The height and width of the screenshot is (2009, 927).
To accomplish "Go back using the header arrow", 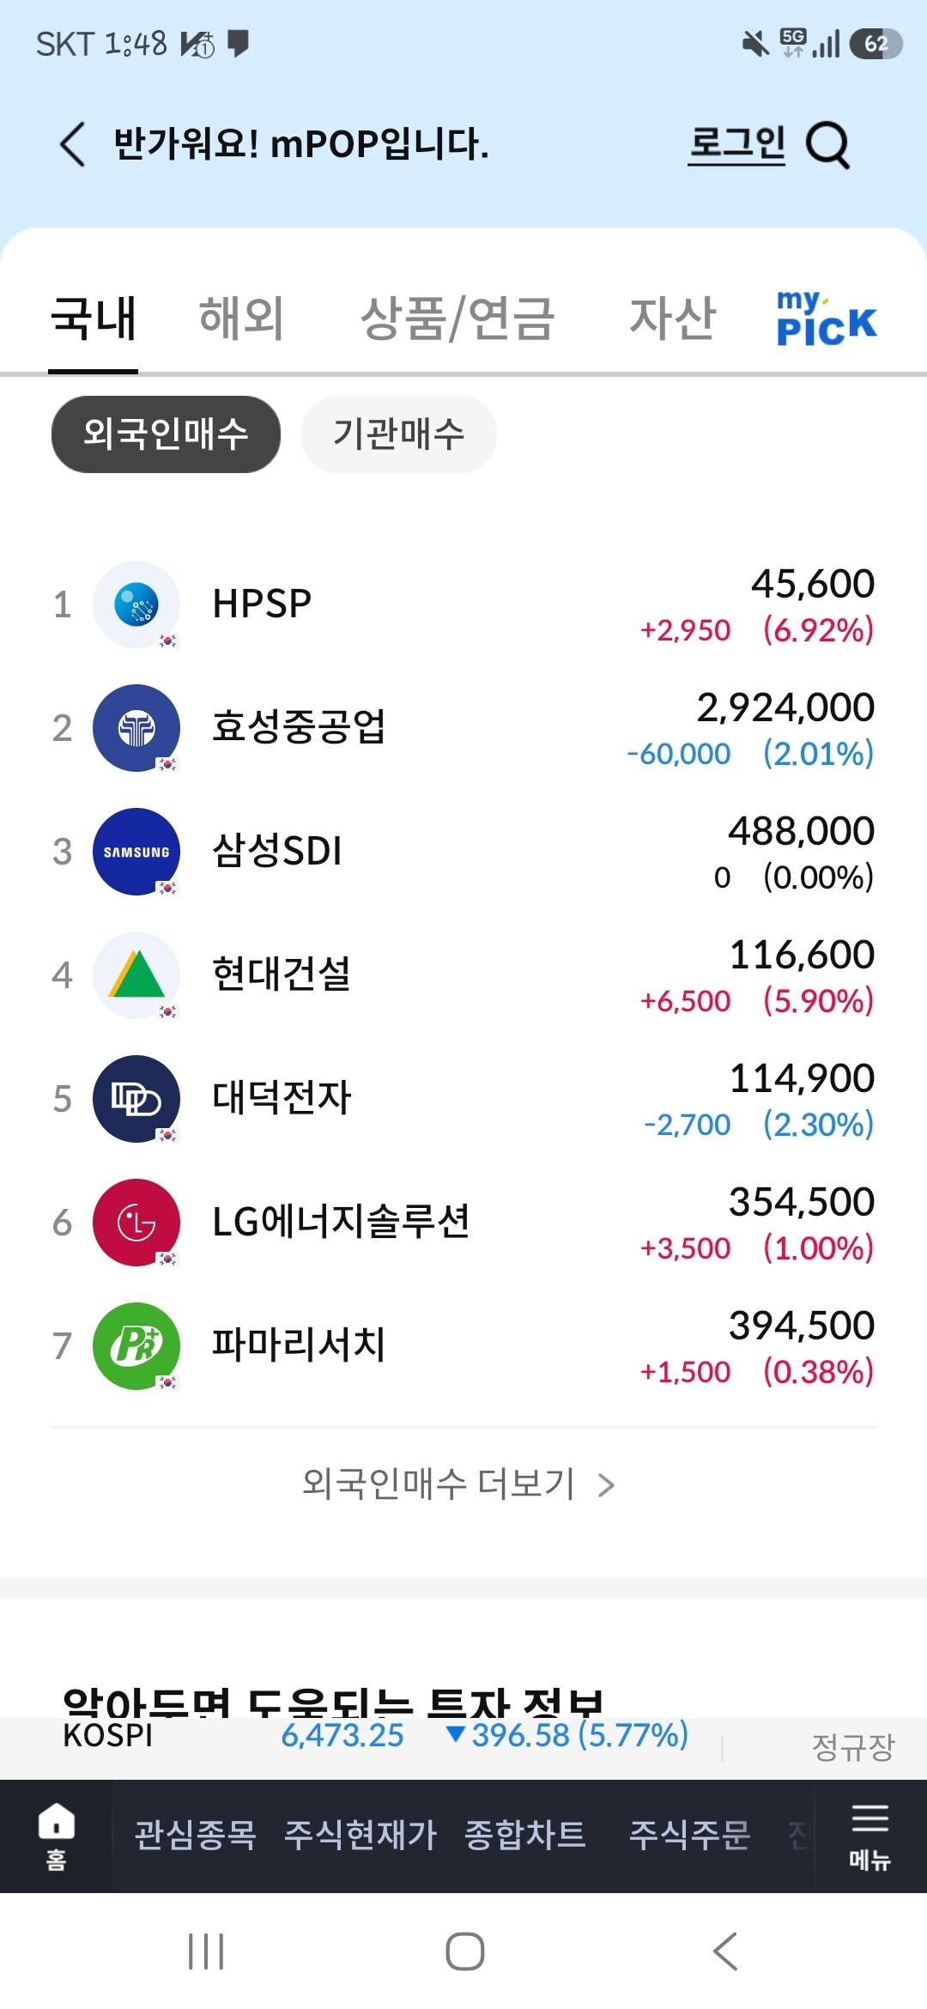I will [72, 143].
